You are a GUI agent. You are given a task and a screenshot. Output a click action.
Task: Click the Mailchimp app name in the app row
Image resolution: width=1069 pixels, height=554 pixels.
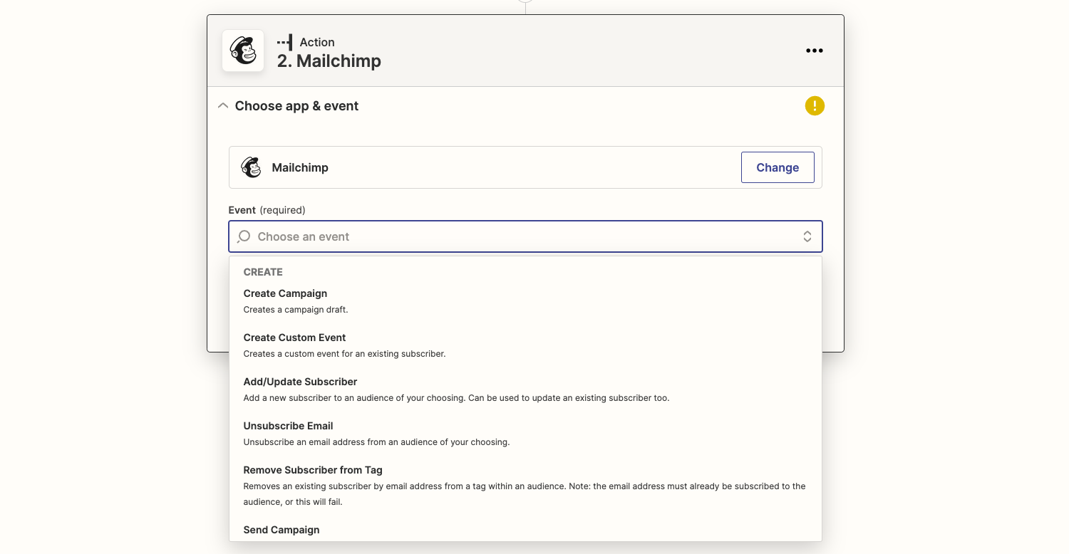(x=300, y=167)
